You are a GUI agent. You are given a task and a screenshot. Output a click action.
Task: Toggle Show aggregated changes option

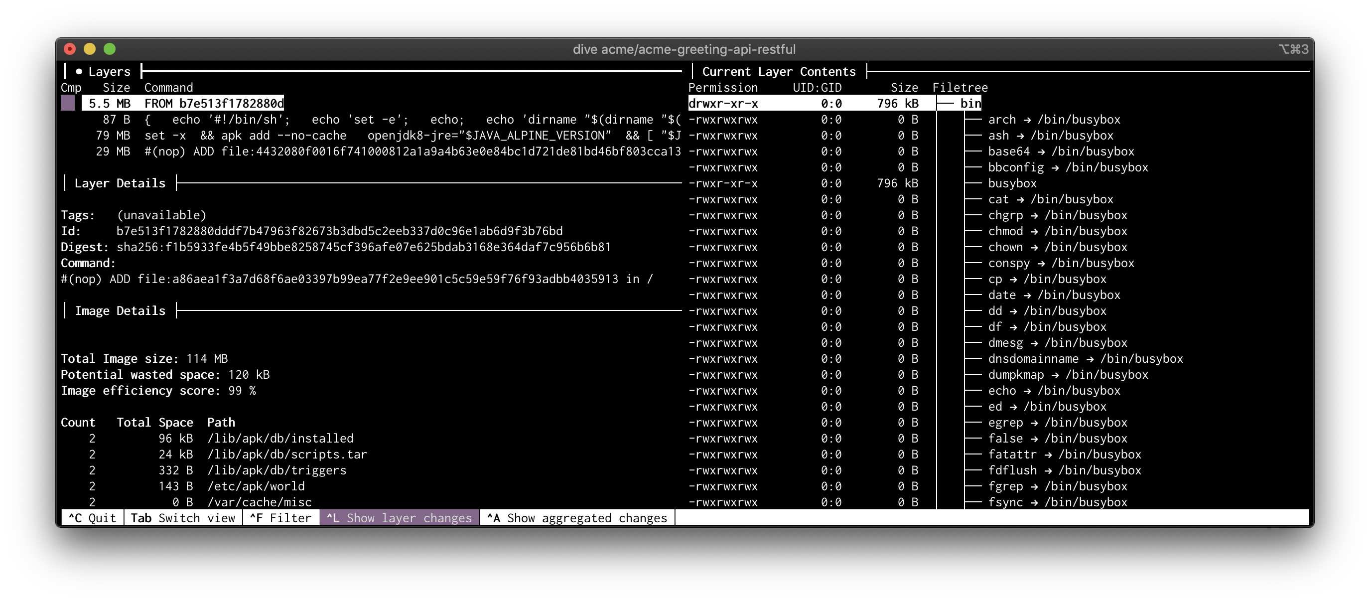pos(577,517)
